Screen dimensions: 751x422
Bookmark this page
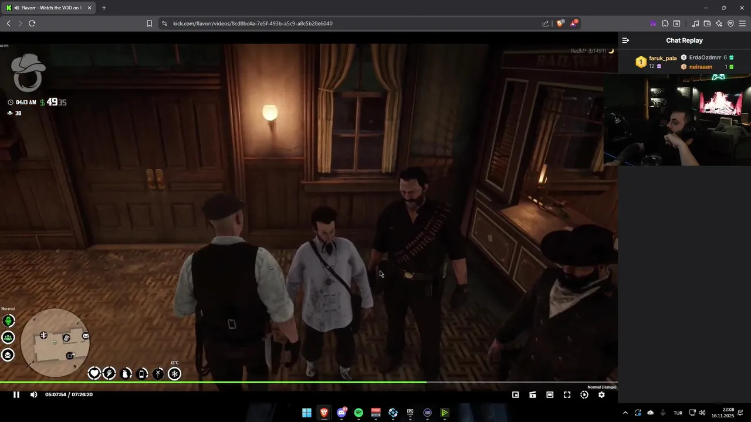pos(149,23)
